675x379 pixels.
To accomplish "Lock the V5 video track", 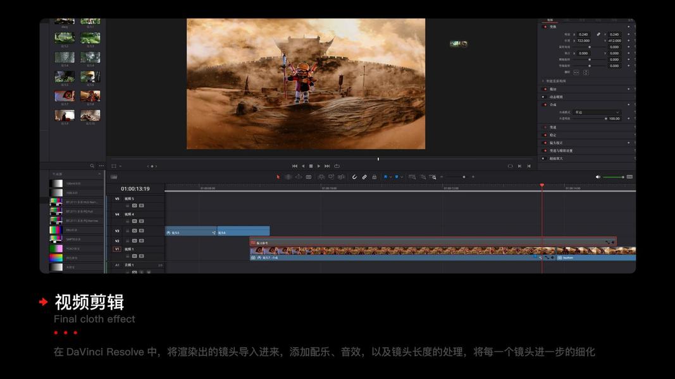I will (x=127, y=206).
